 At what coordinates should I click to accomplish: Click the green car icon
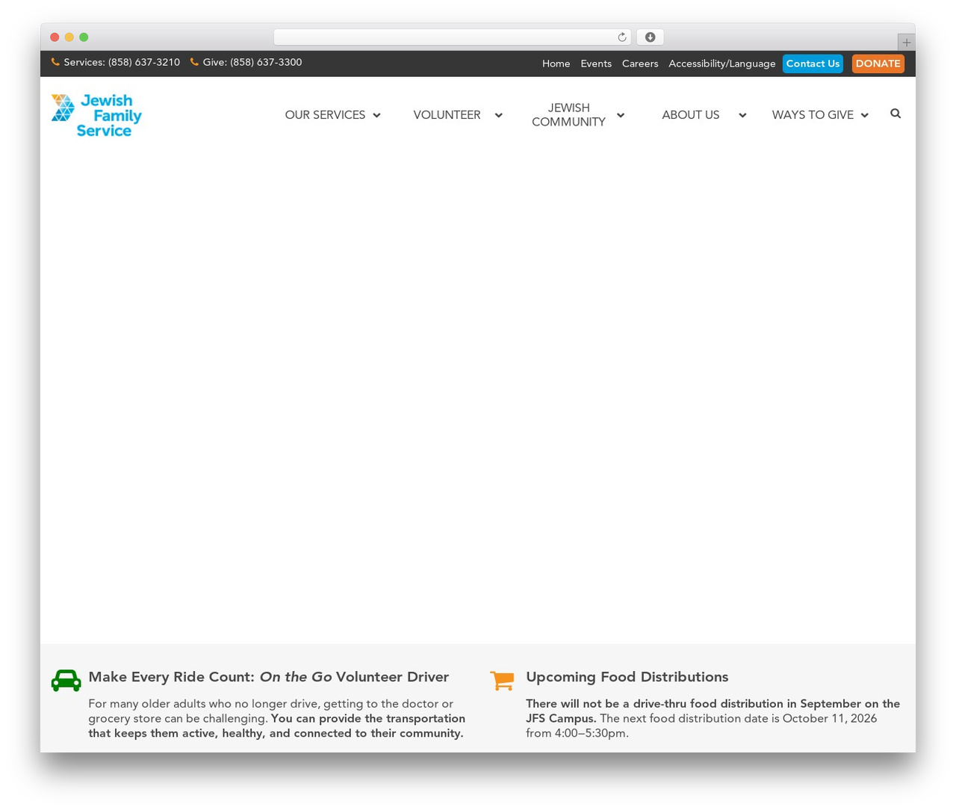tap(66, 680)
